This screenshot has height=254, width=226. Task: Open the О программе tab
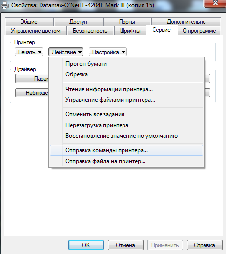(x=199, y=31)
